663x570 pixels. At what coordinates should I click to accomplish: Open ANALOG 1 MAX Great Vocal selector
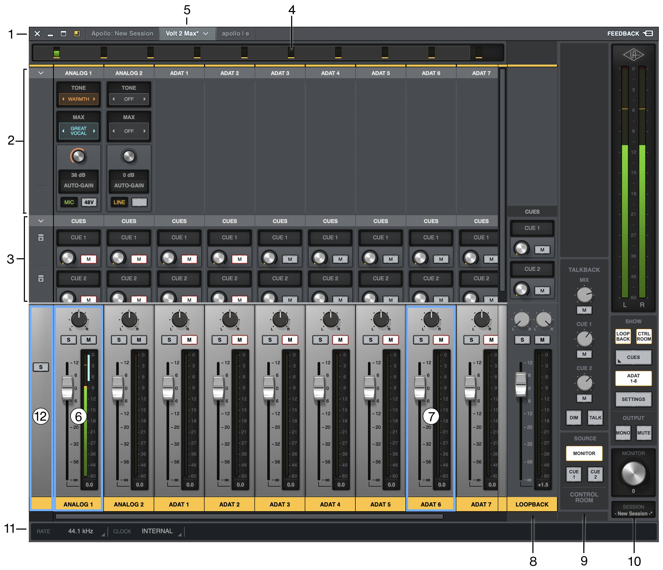click(79, 131)
